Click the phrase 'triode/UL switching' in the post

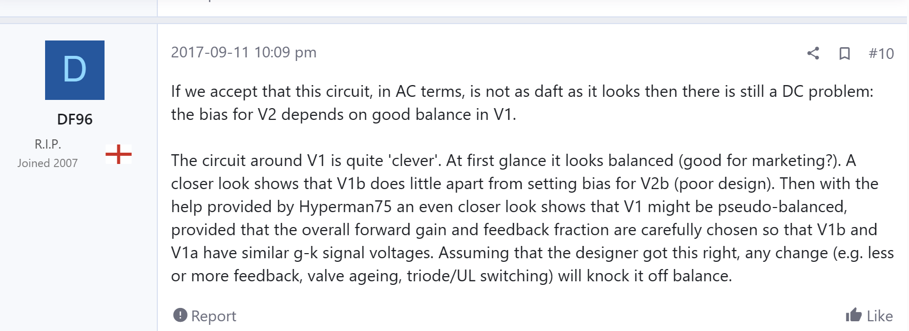pyautogui.click(x=480, y=276)
